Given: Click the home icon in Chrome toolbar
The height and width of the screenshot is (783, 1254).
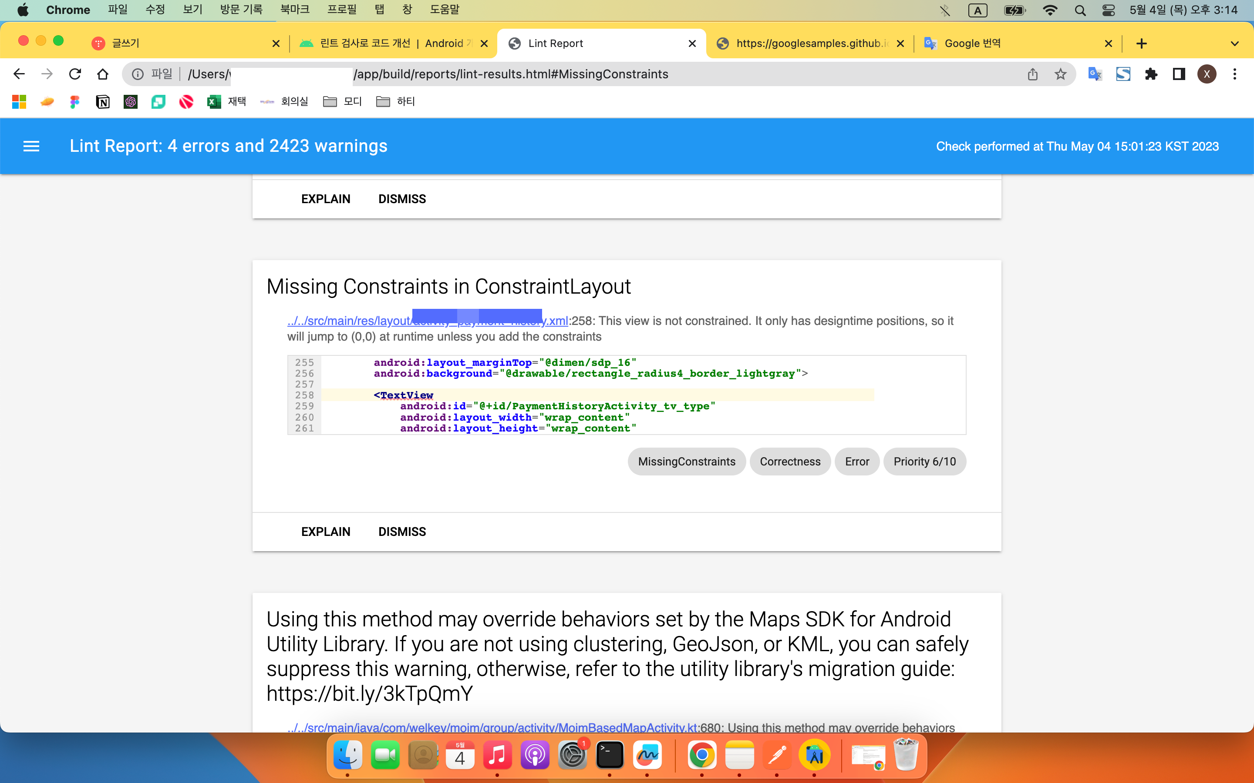Looking at the screenshot, I should click(x=103, y=74).
